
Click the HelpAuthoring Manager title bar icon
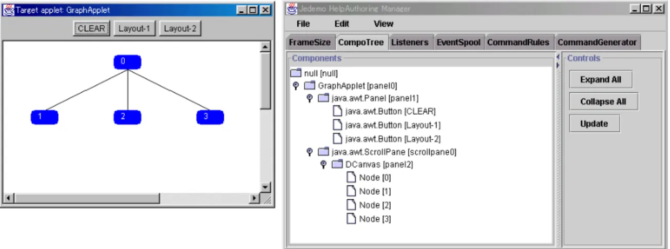coord(293,8)
